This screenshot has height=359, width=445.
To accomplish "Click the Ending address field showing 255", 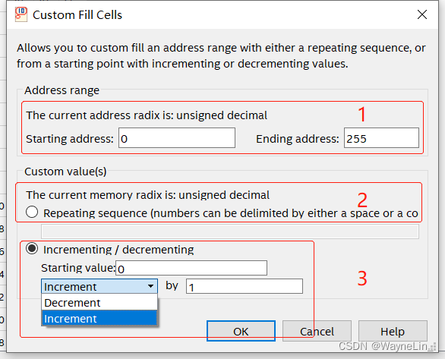I will [x=381, y=138].
